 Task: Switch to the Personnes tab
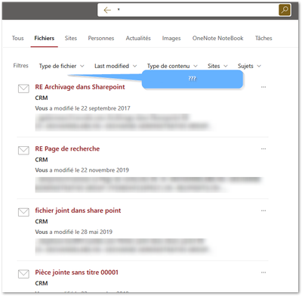pos(101,38)
